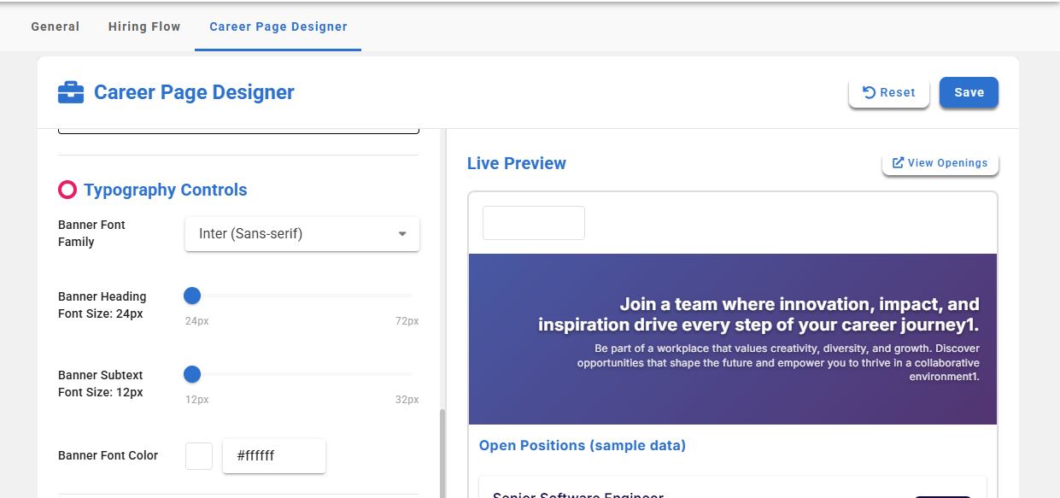Open the Hiring Flow tab
This screenshot has height=498, width=1060.
click(x=144, y=26)
